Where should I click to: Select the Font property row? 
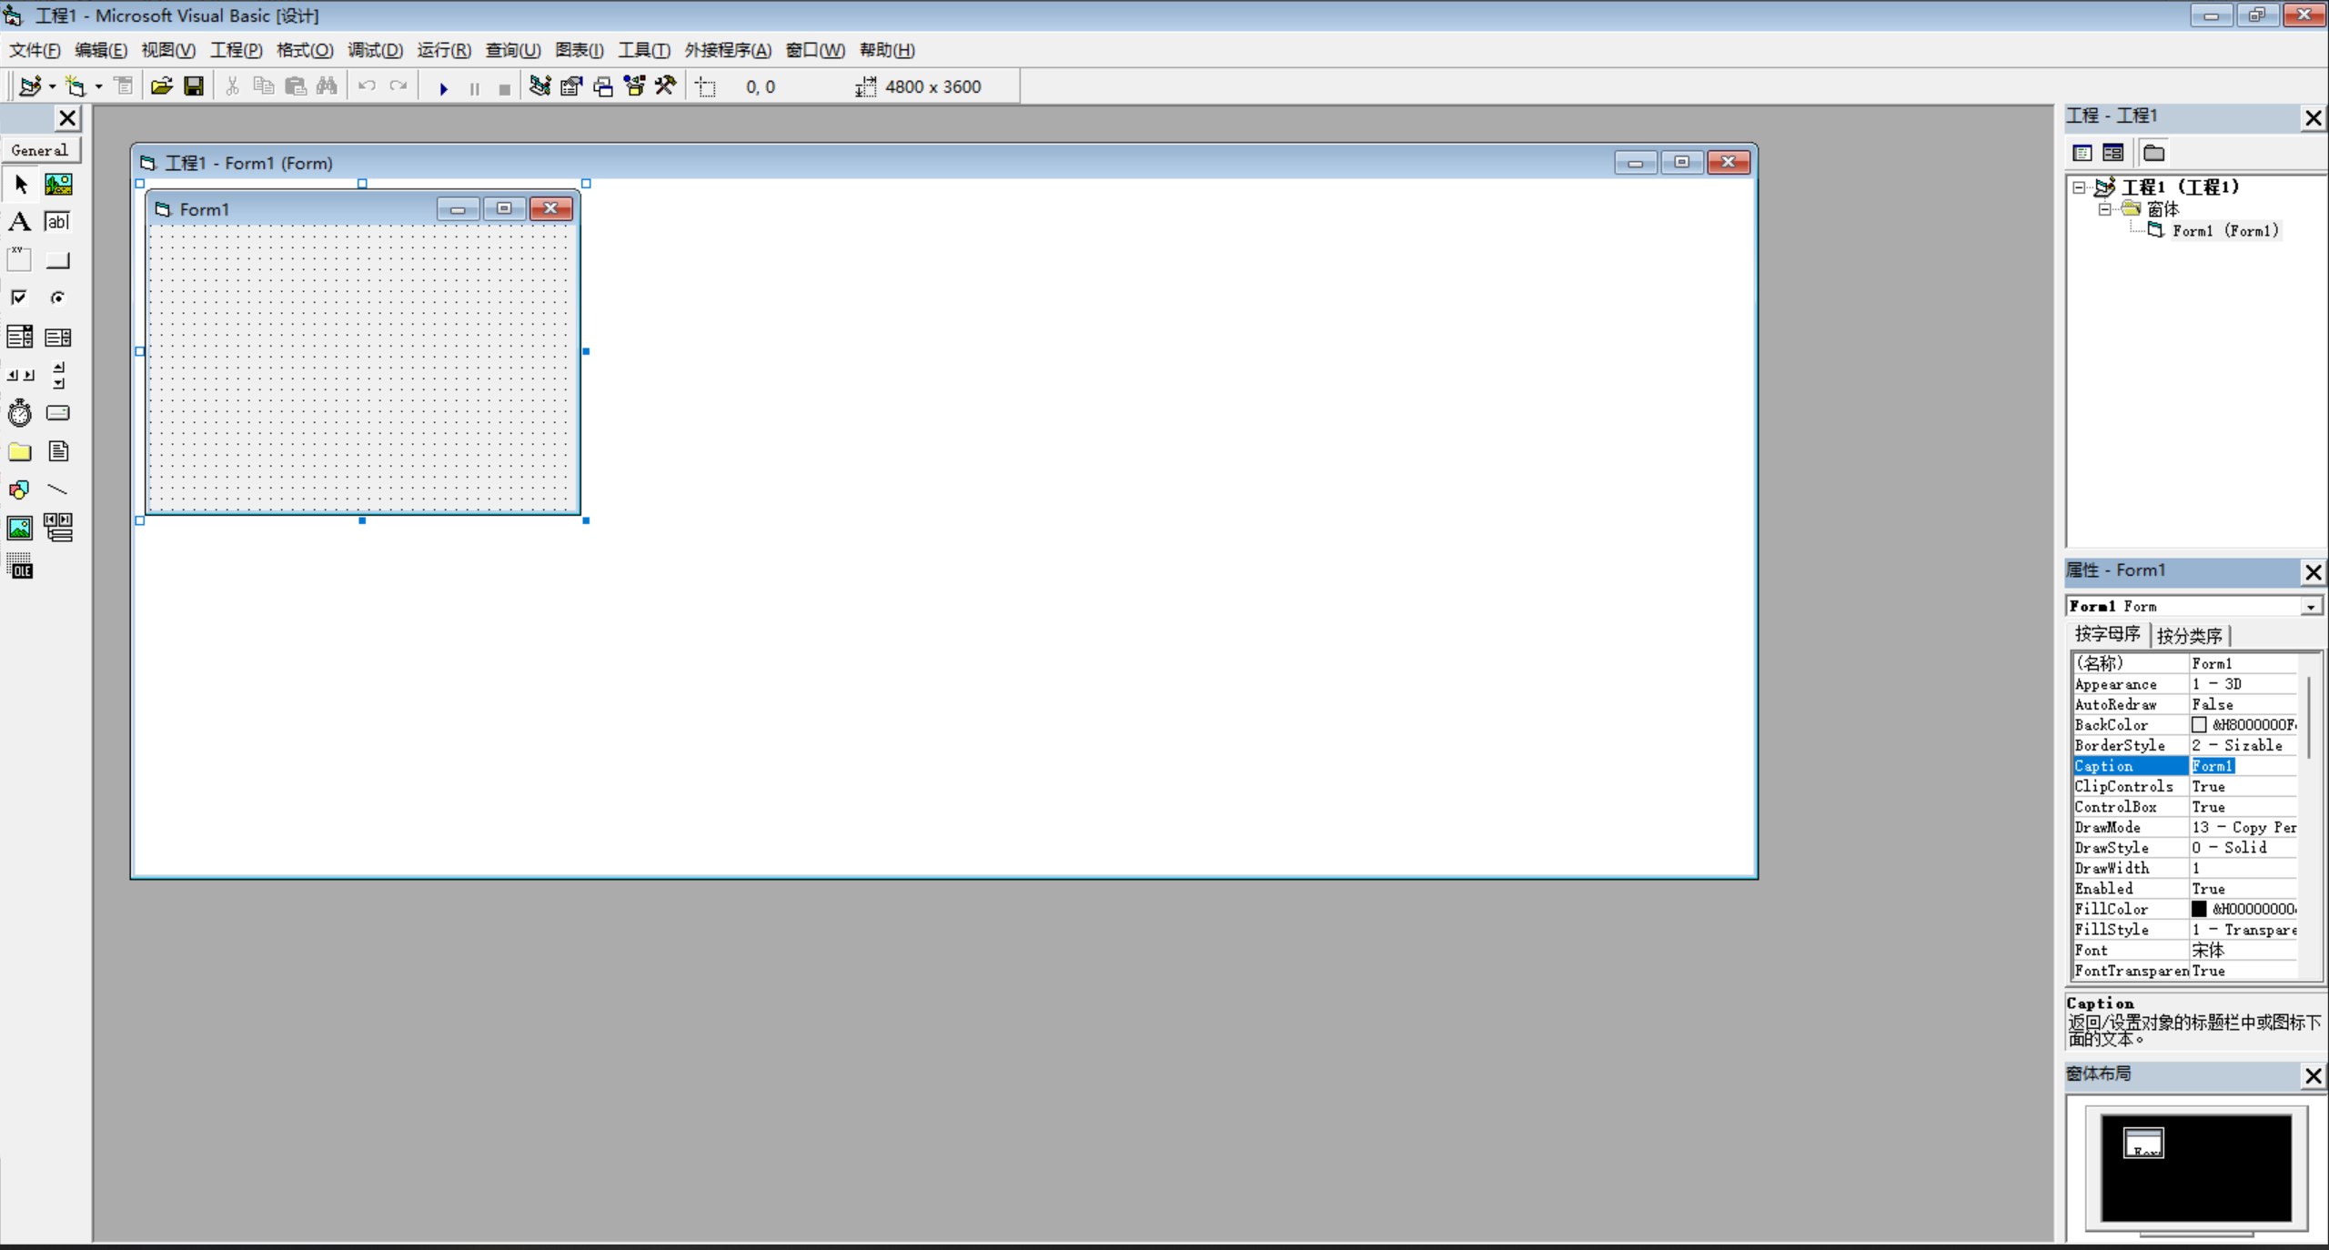click(x=2185, y=950)
